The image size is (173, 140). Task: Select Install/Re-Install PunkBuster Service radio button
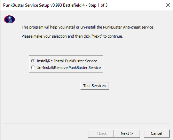33,61
